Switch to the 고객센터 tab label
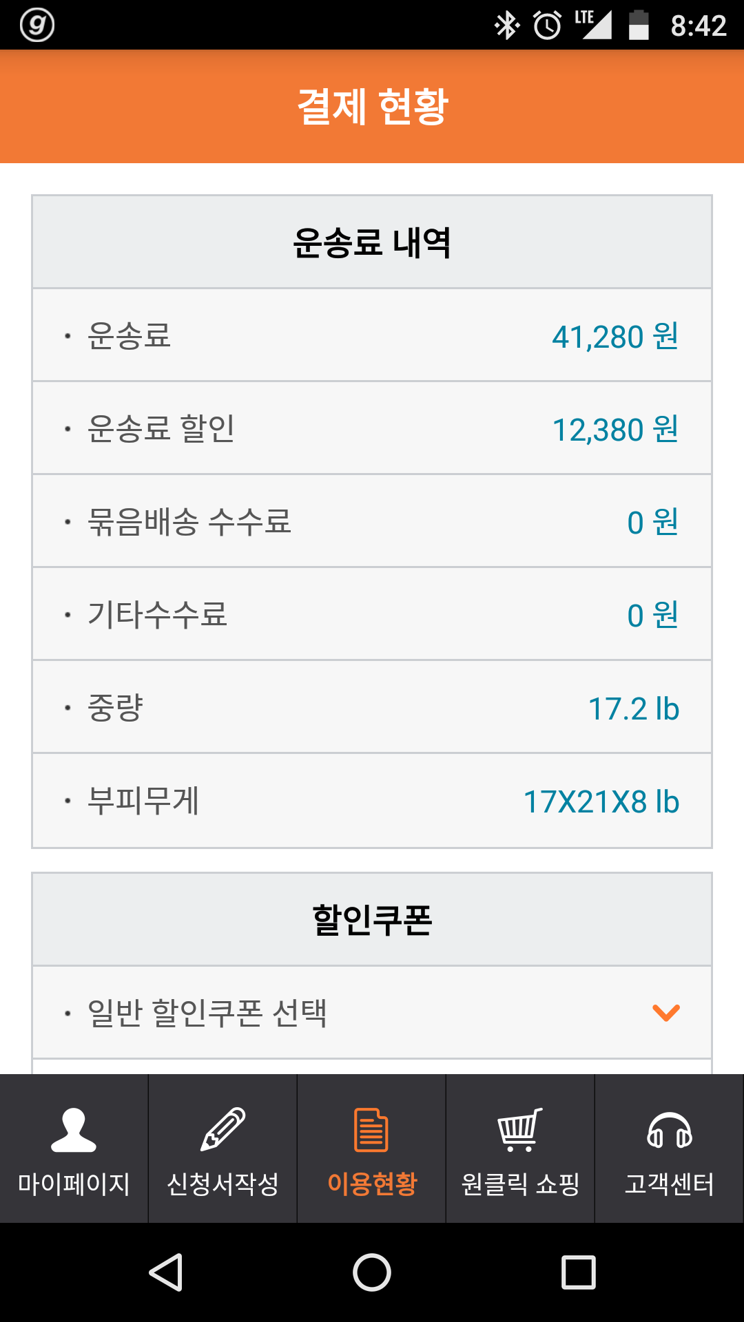 pyautogui.click(x=669, y=1184)
